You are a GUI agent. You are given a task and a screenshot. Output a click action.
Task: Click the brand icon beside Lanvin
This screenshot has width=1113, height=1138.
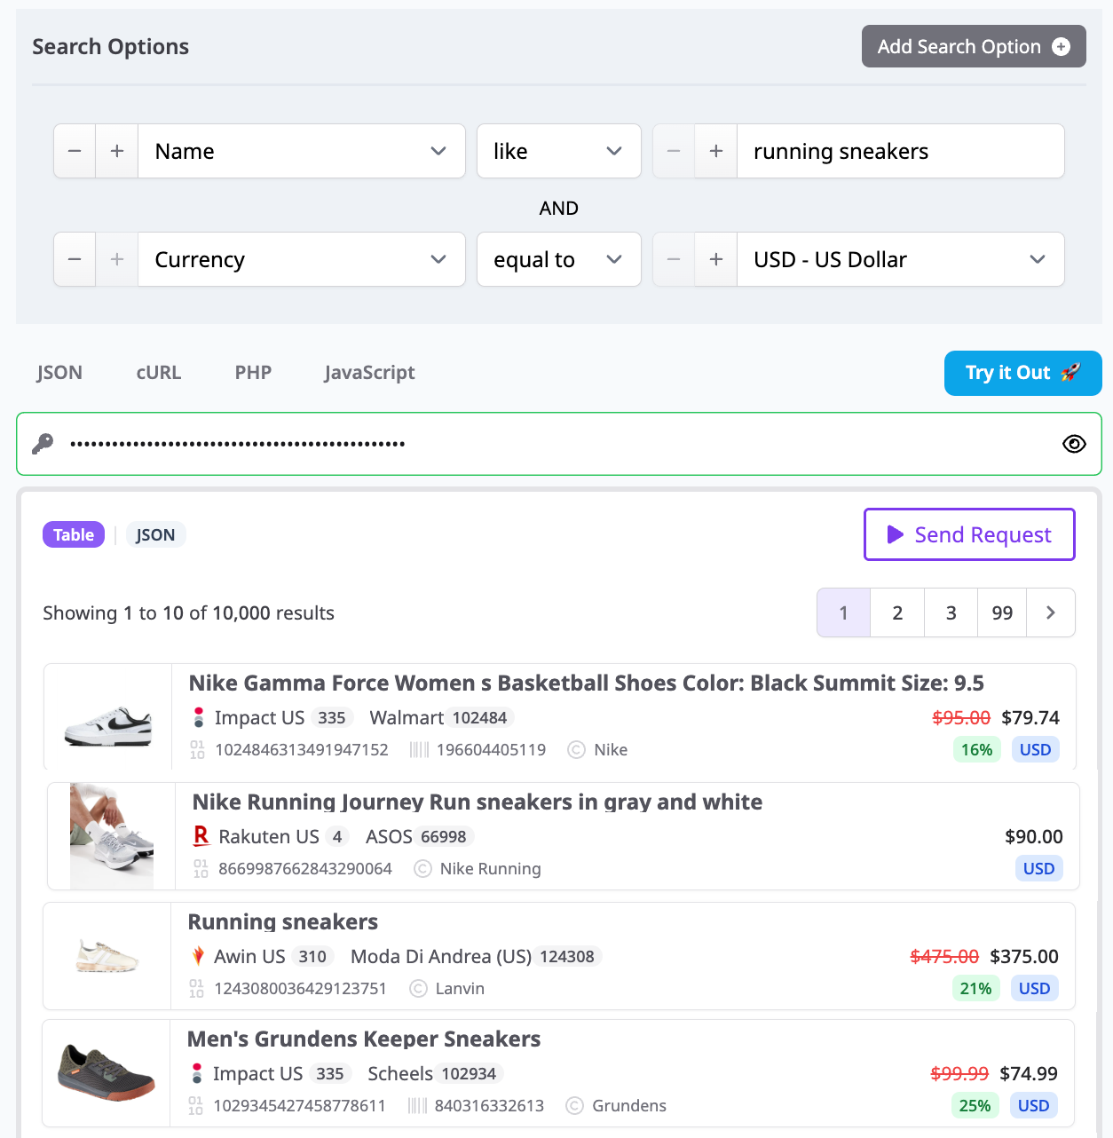click(418, 989)
